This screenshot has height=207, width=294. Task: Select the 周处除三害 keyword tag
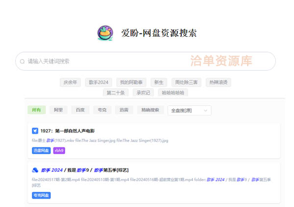coord(186,82)
